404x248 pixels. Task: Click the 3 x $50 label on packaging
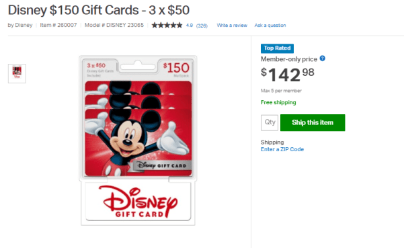(96, 65)
